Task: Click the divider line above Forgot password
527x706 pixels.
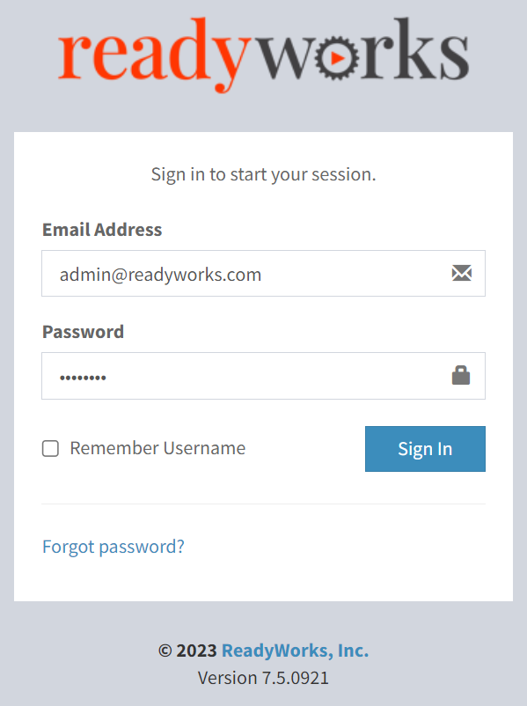Action: 263,504
